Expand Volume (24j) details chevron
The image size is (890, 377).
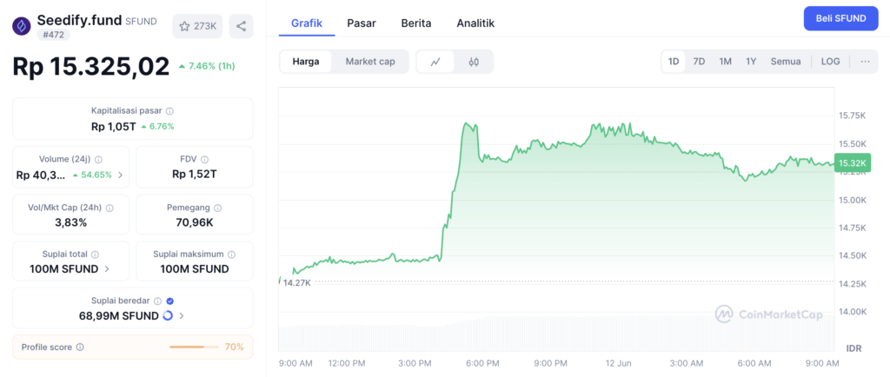coord(120,175)
